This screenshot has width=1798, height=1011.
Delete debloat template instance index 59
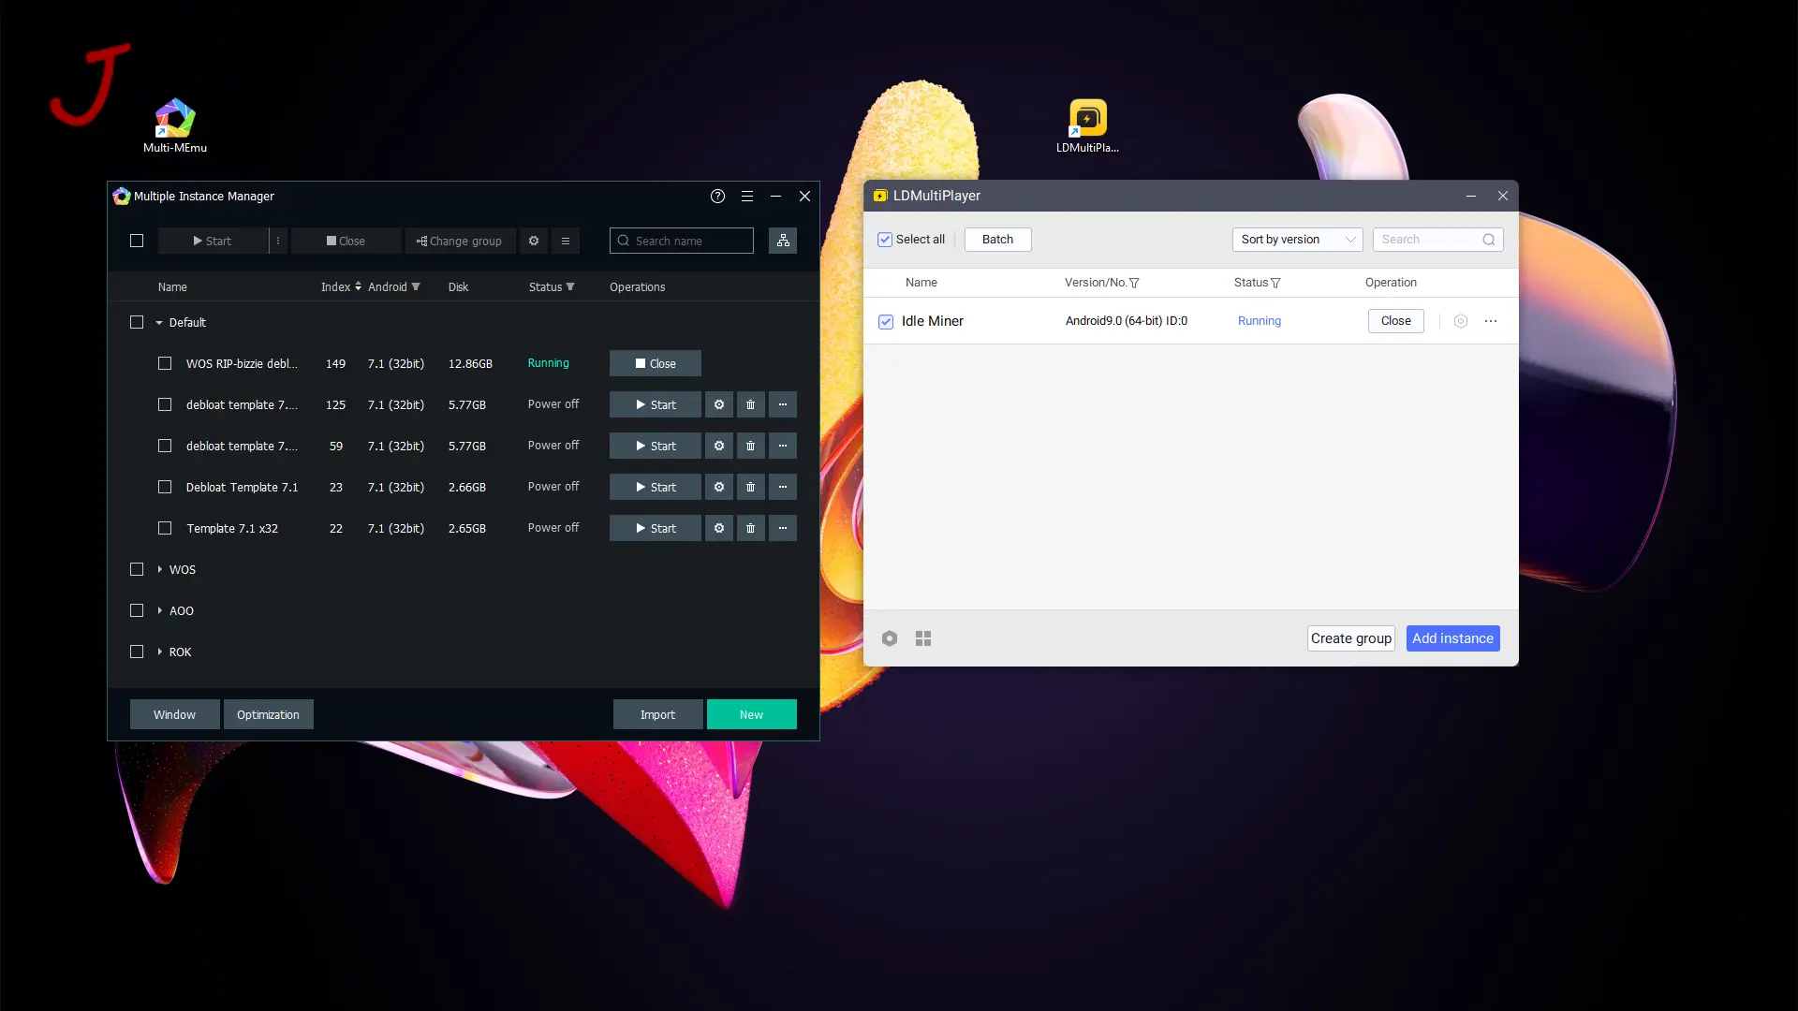click(x=751, y=446)
